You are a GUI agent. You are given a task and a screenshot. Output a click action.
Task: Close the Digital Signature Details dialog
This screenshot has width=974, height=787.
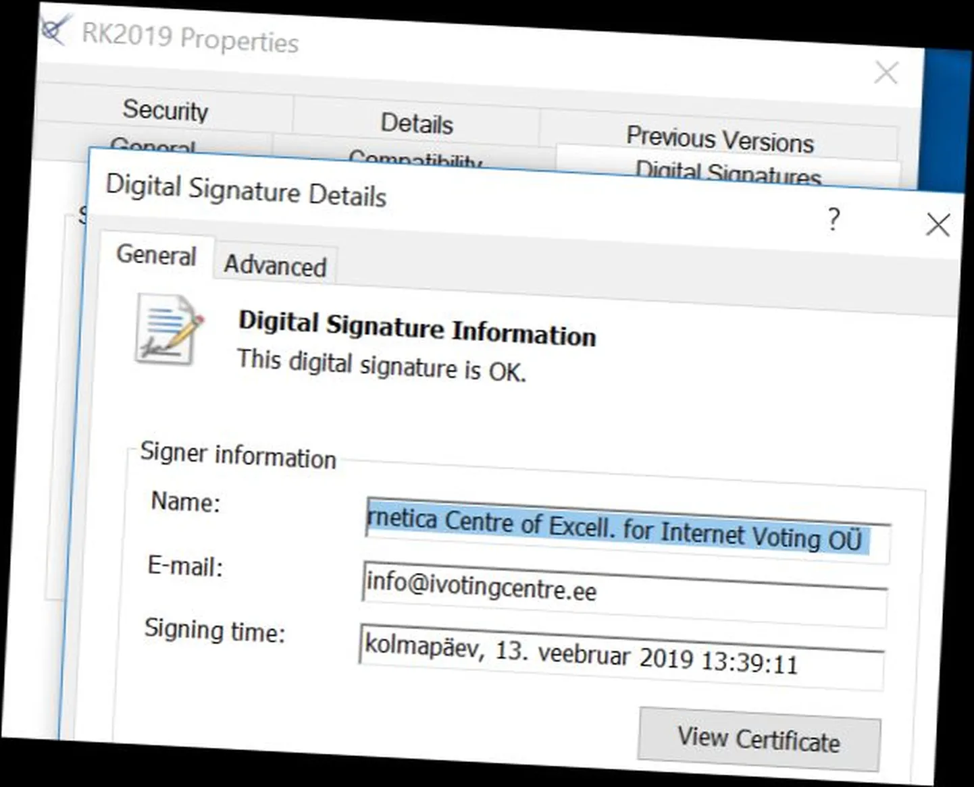click(x=938, y=225)
